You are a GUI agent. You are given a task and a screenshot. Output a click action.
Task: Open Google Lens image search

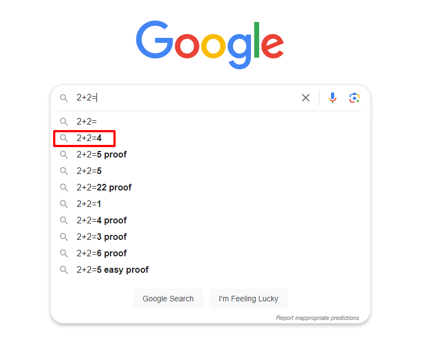coord(355,98)
